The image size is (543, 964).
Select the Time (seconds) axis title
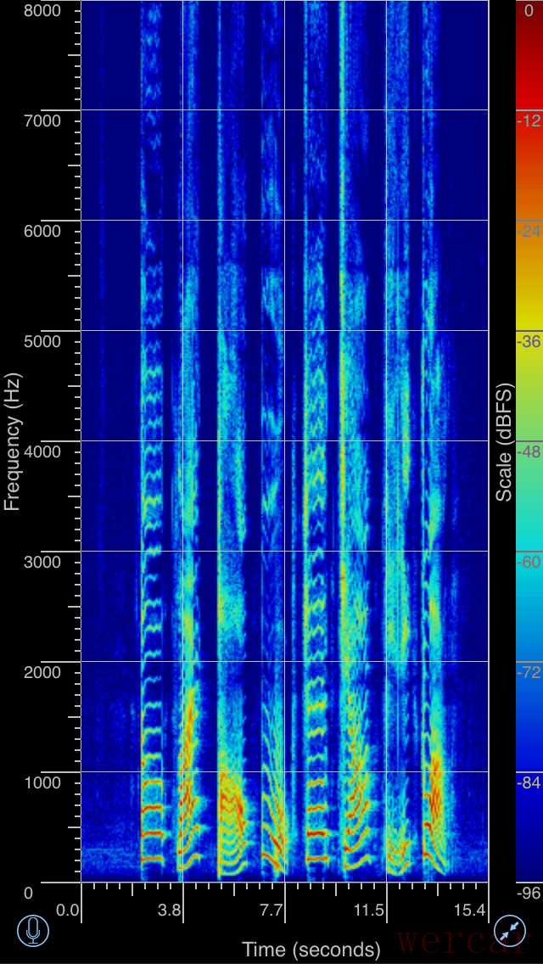tap(311, 949)
